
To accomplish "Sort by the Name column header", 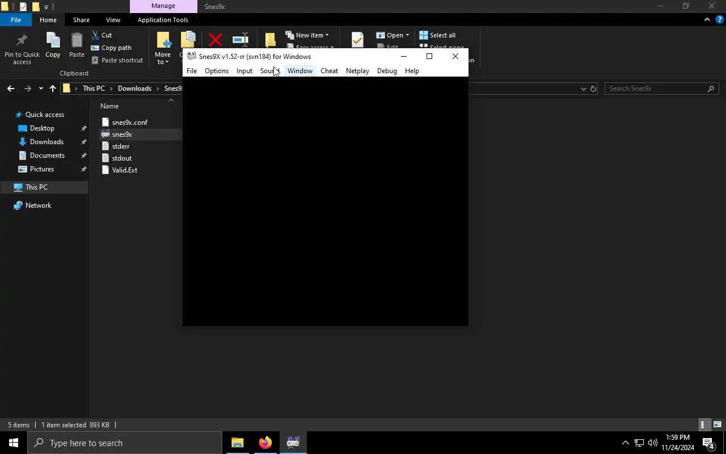I will click(109, 106).
